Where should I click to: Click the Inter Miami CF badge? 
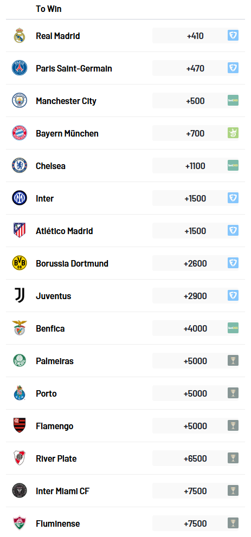pyautogui.click(x=20, y=491)
